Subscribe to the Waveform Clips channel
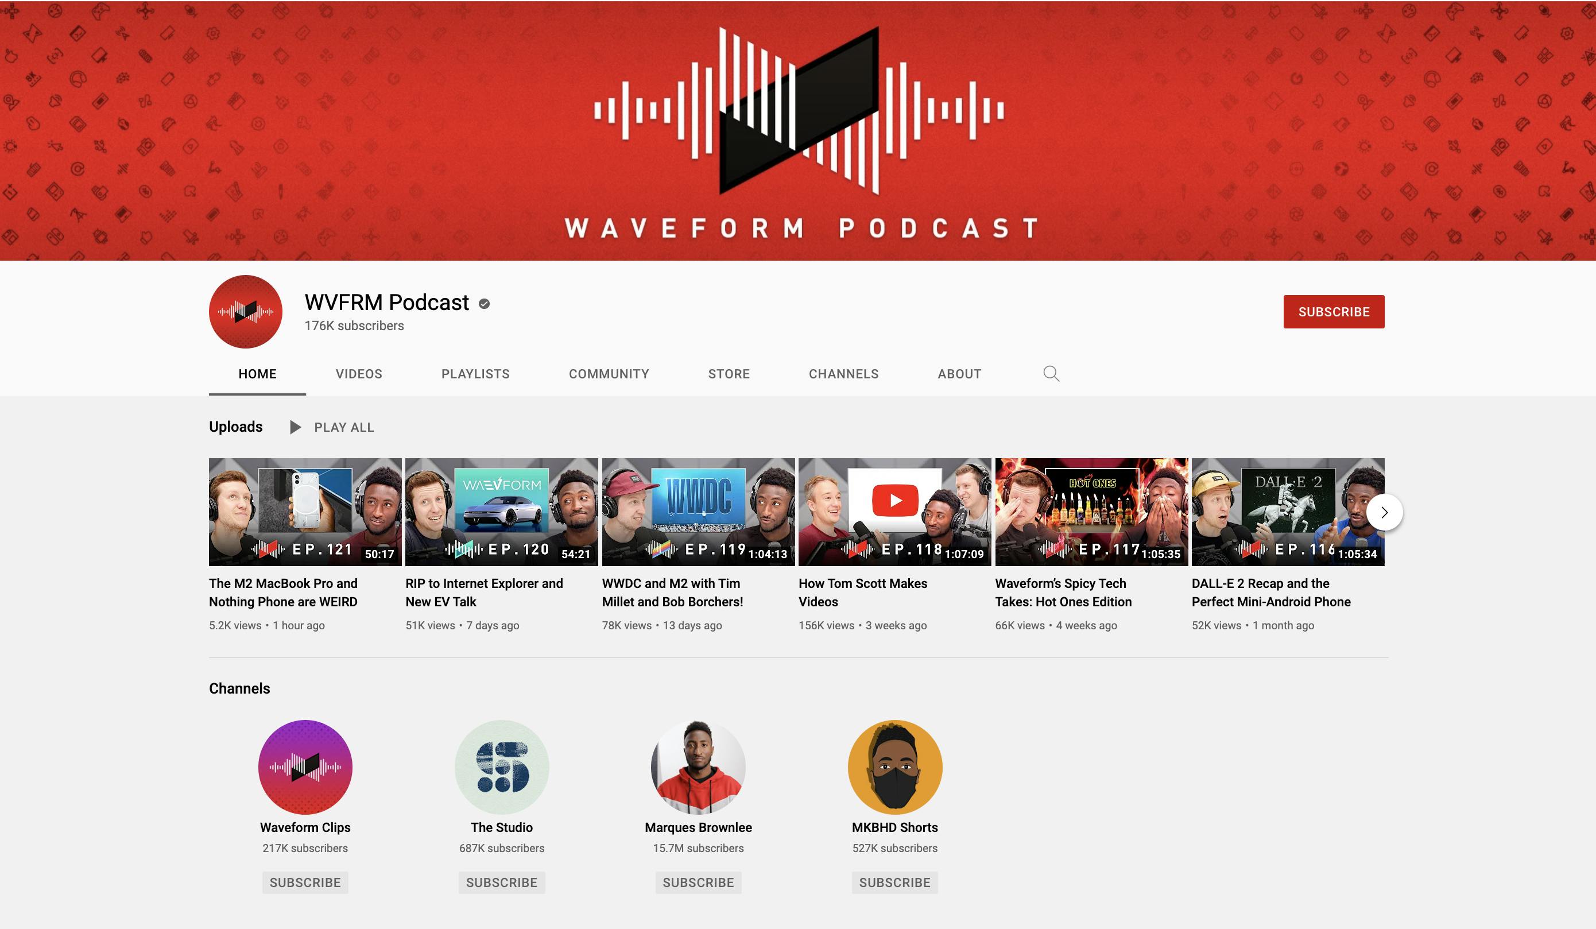The height and width of the screenshot is (929, 1596). click(305, 882)
